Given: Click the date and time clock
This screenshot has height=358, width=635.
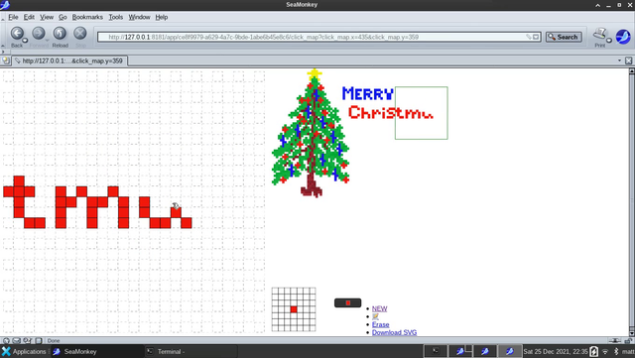Looking at the screenshot, I should tap(556, 351).
